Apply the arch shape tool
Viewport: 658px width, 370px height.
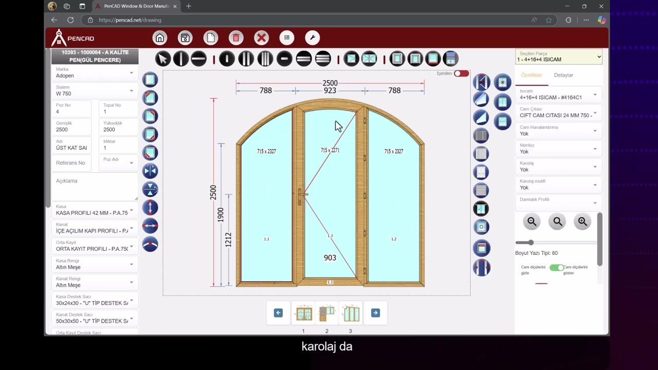[150, 244]
